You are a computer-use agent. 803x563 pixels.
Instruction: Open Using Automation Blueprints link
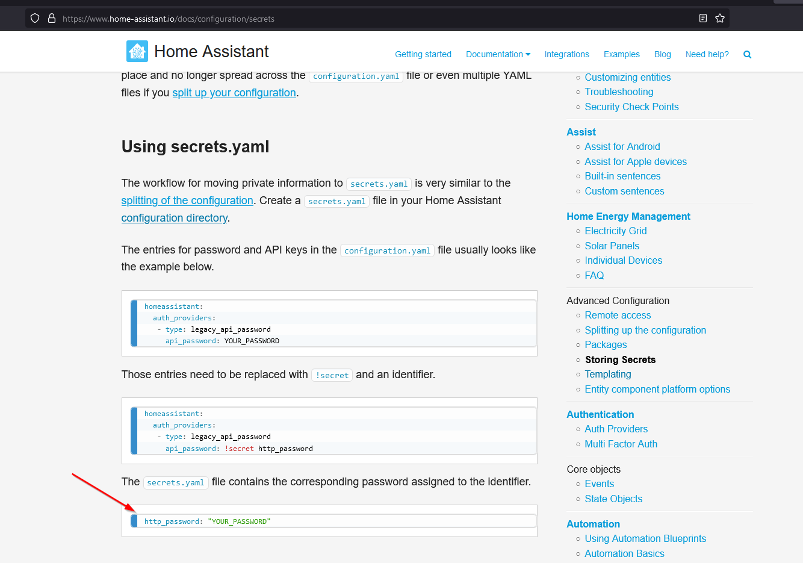(645, 538)
